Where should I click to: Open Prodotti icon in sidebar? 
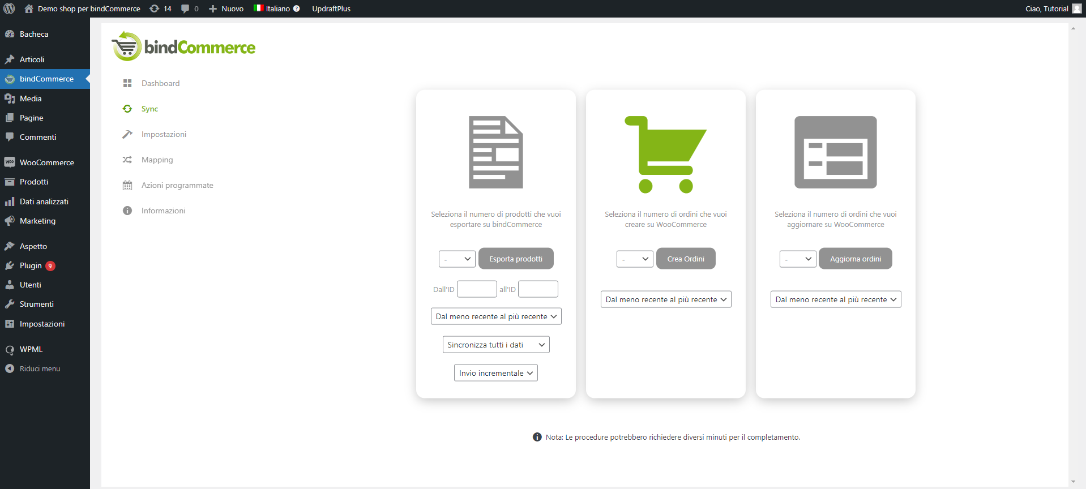click(x=10, y=182)
